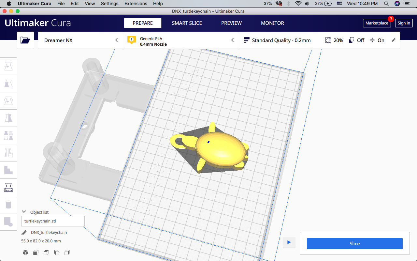
Task: Select the Scale tool in left toolbar
Action: click(x=8, y=84)
